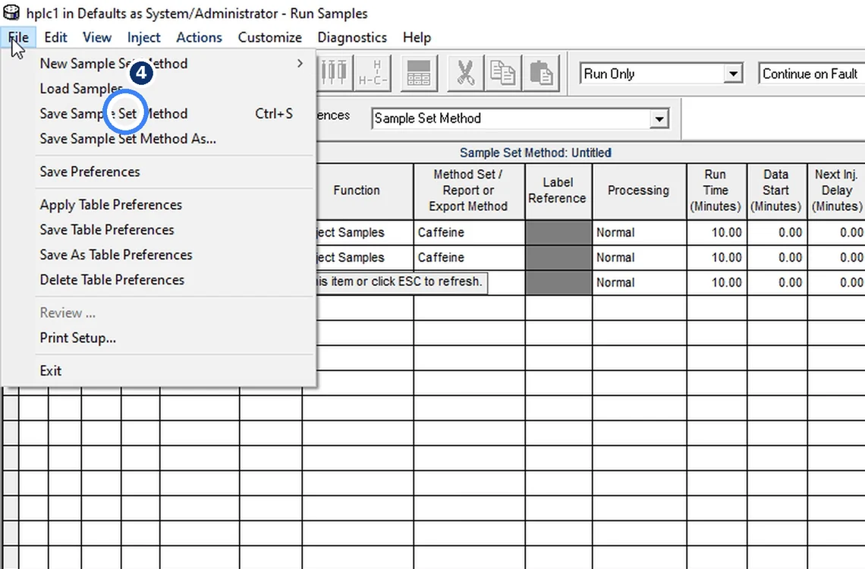Select Delete Table Preferences
This screenshot has height=569, width=865.
(x=159, y=279)
